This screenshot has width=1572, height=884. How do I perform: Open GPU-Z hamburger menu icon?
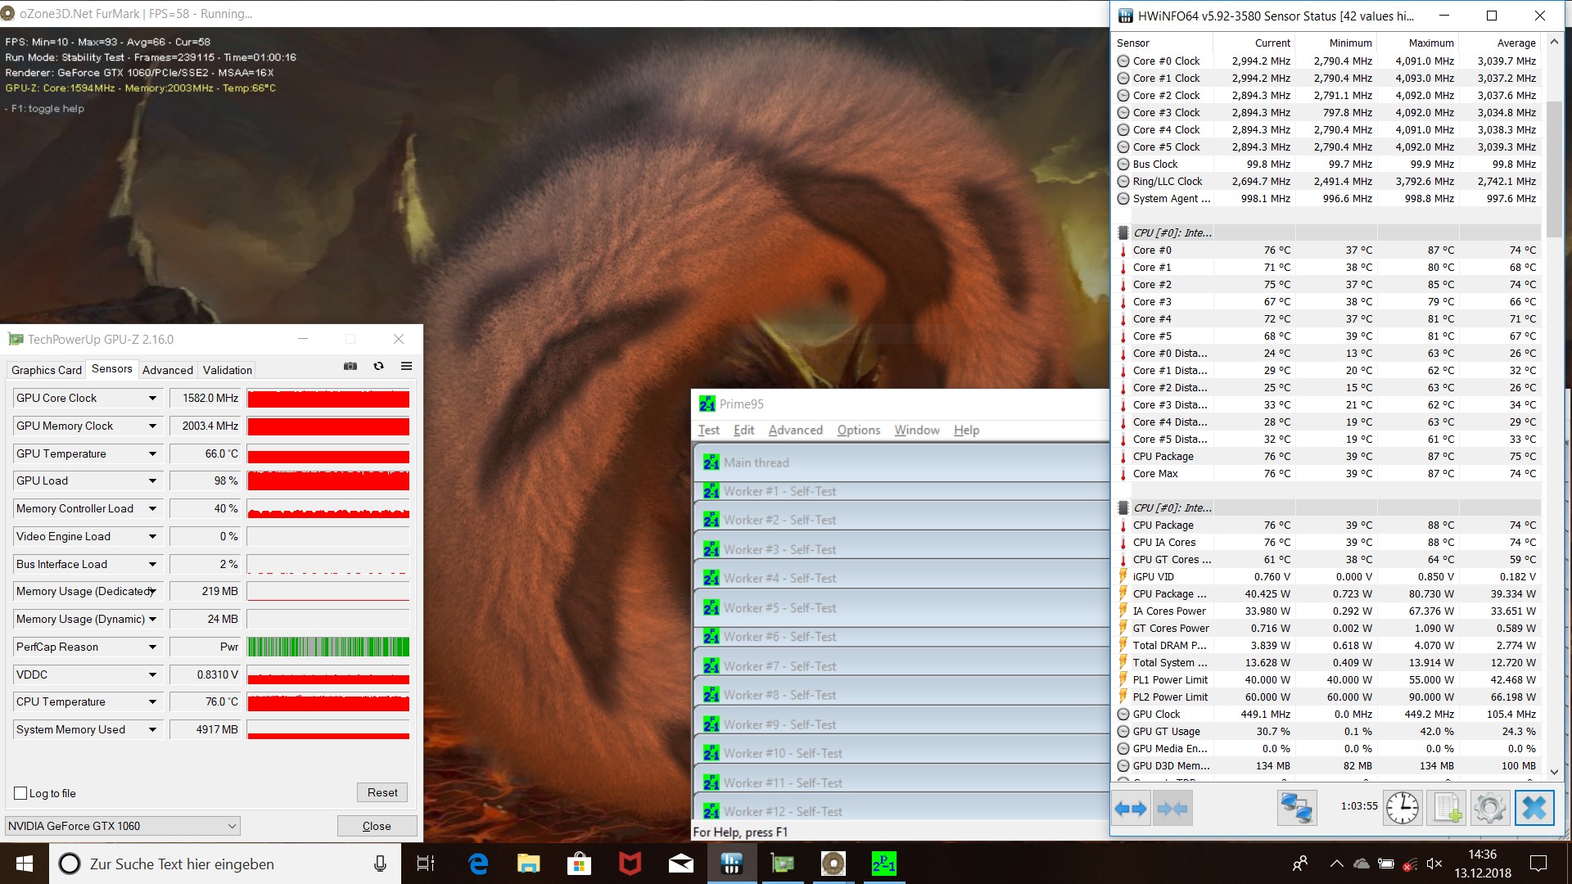pyautogui.click(x=406, y=366)
